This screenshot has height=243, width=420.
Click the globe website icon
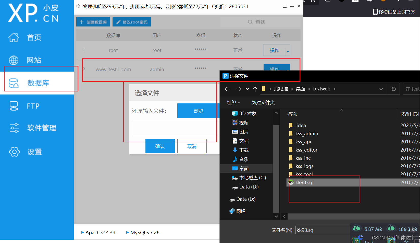pyautogui.click(x=14, y=60)
